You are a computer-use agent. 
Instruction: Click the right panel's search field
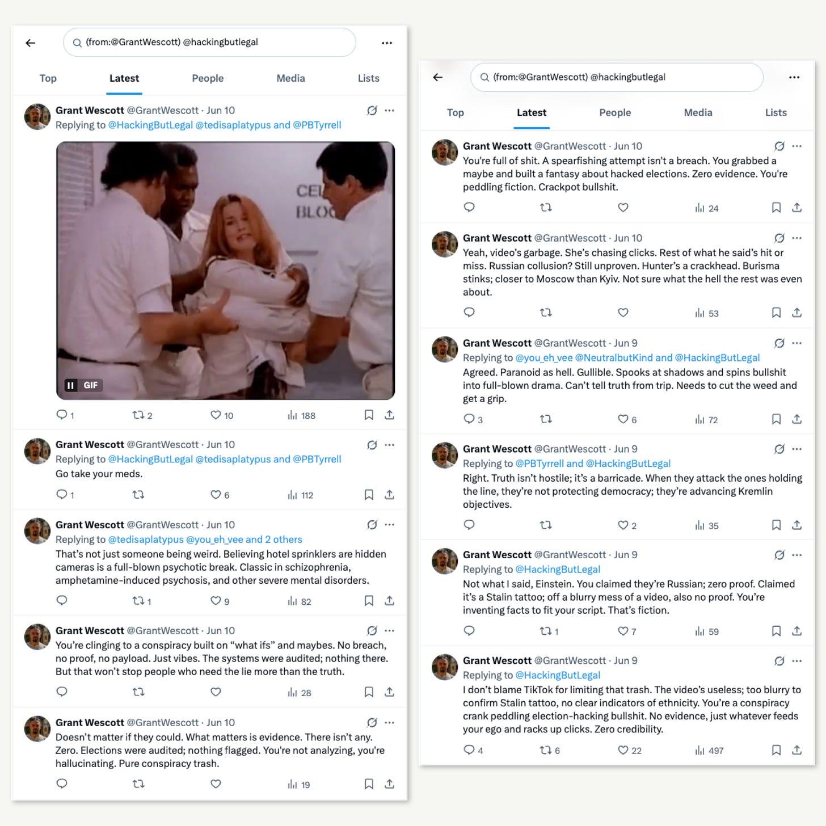(x=617, y=77)
